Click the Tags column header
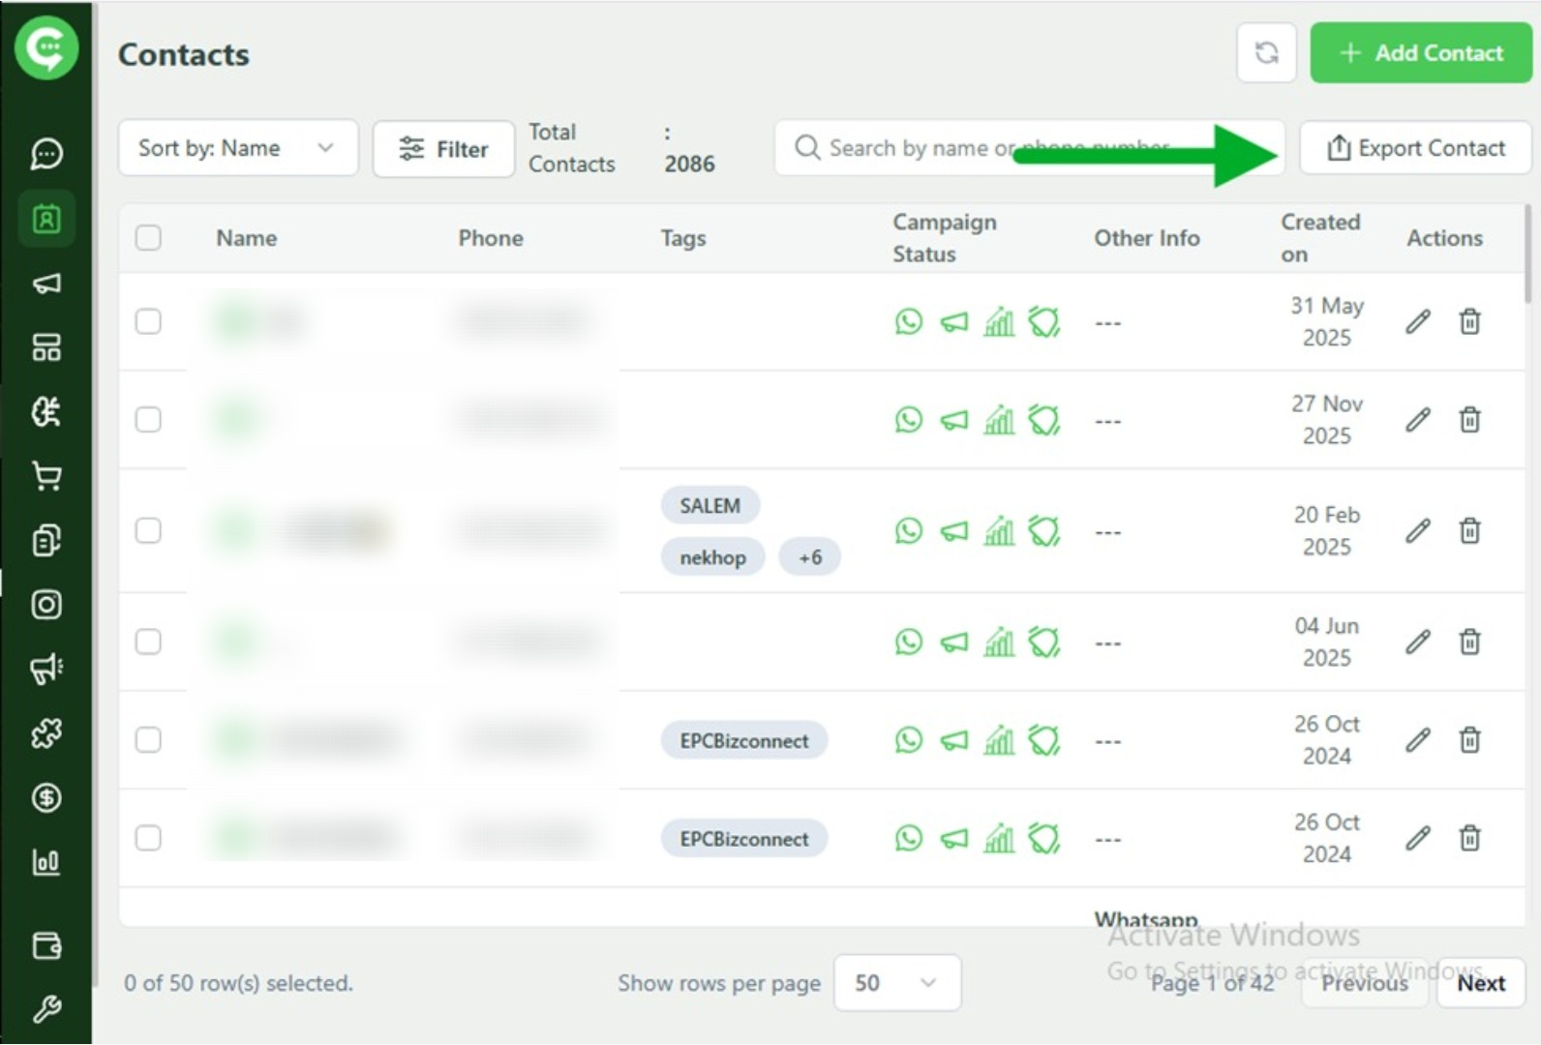Viewport: 1541px width, 1045px height. [683, 238]
